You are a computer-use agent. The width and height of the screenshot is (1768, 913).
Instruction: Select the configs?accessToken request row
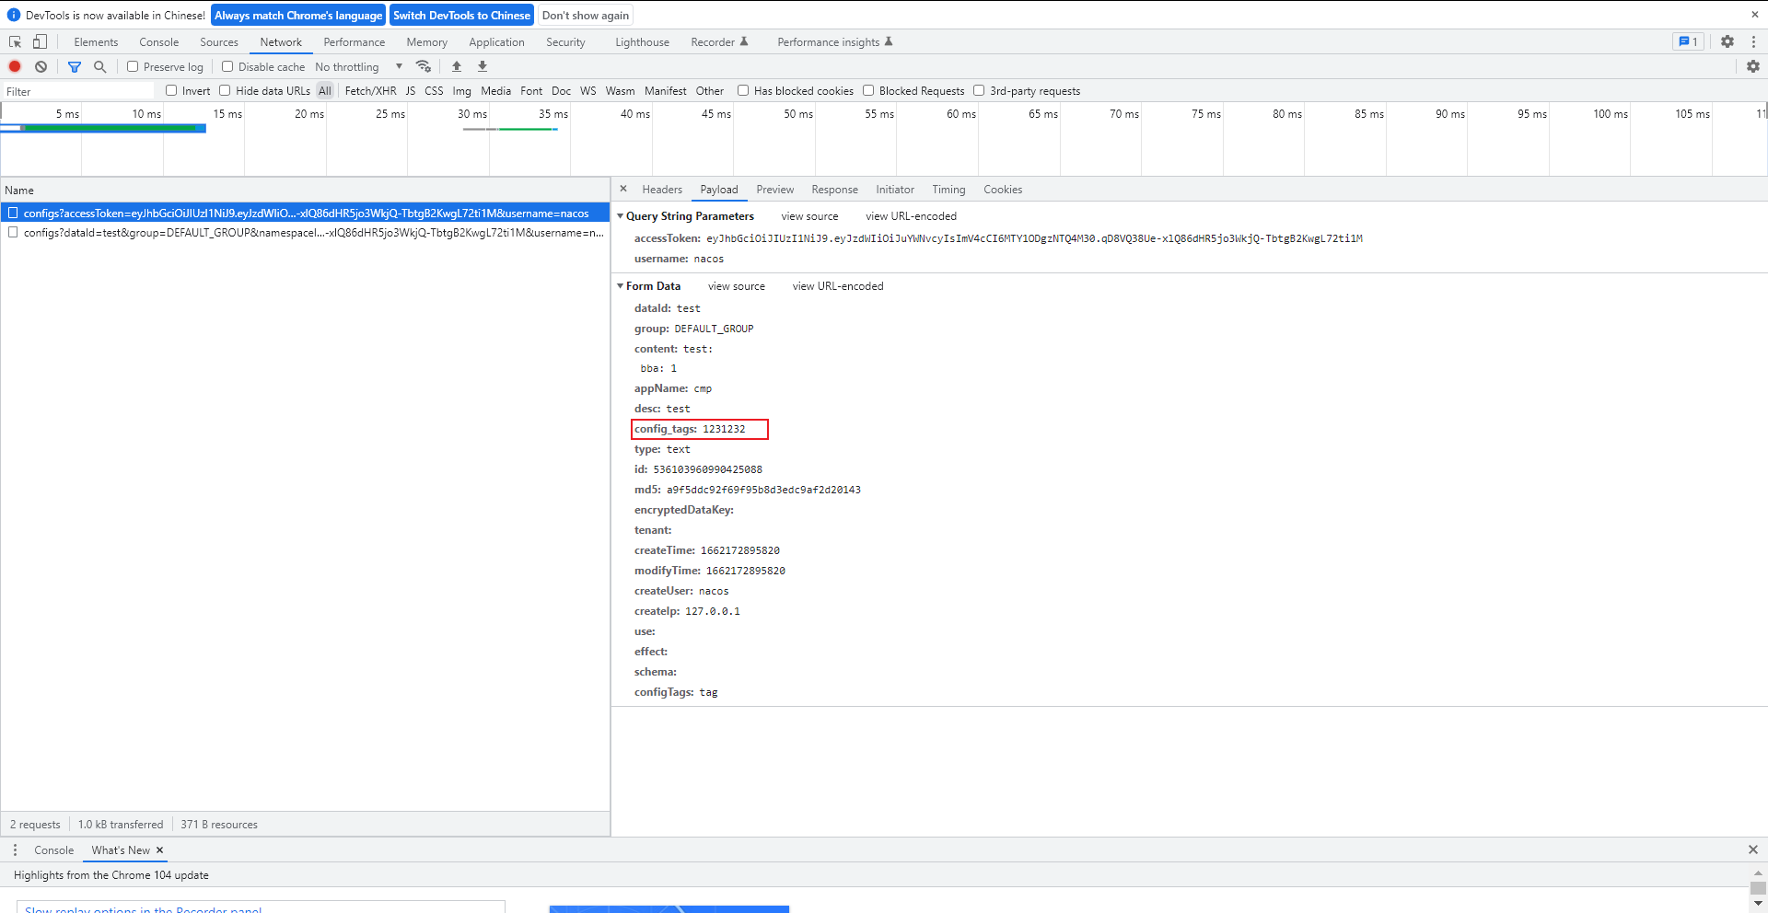[x=305, y=213]
